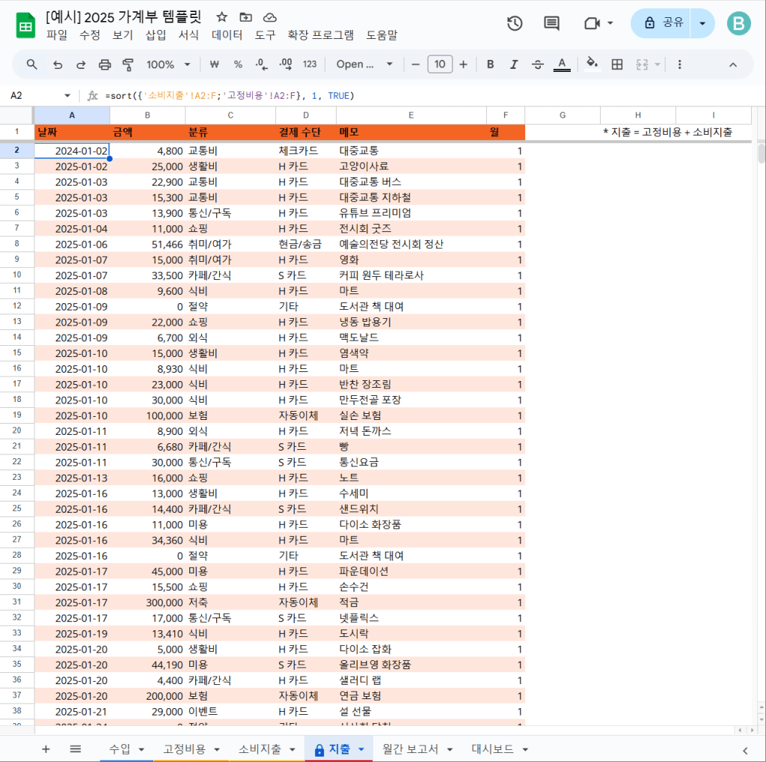The height and width of the screenshot is (762, 766).
Task: Open the comments panel icon
Action: [551, 23]
